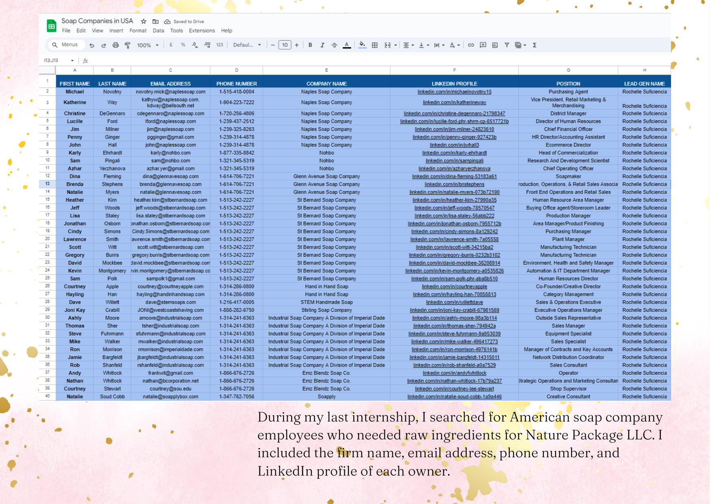710x504 pixels.
Task: Open the View menu
Action: point(97,30)
